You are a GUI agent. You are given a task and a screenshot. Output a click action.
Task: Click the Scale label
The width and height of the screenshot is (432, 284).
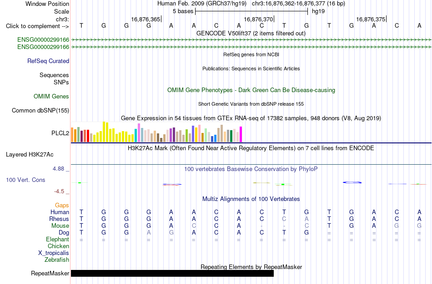[x=61, y=11]
